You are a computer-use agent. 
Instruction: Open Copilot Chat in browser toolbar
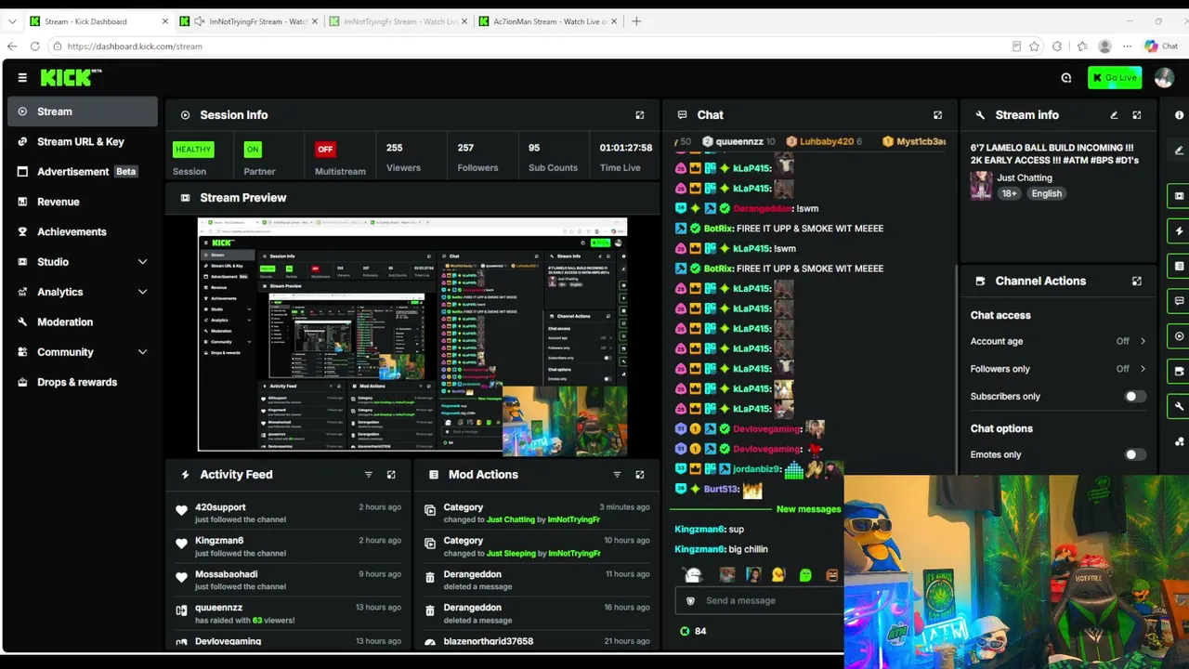(x=1161, y=46)
